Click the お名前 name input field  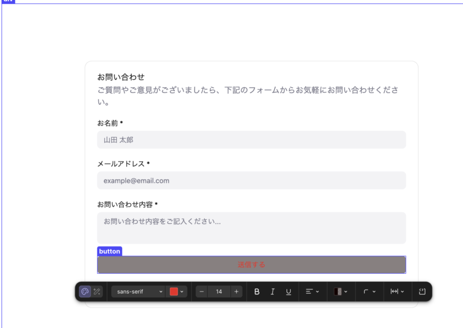pos(251,139)
